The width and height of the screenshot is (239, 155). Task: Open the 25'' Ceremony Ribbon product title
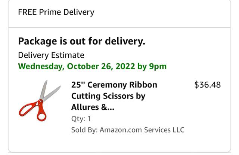click(114, 85)
